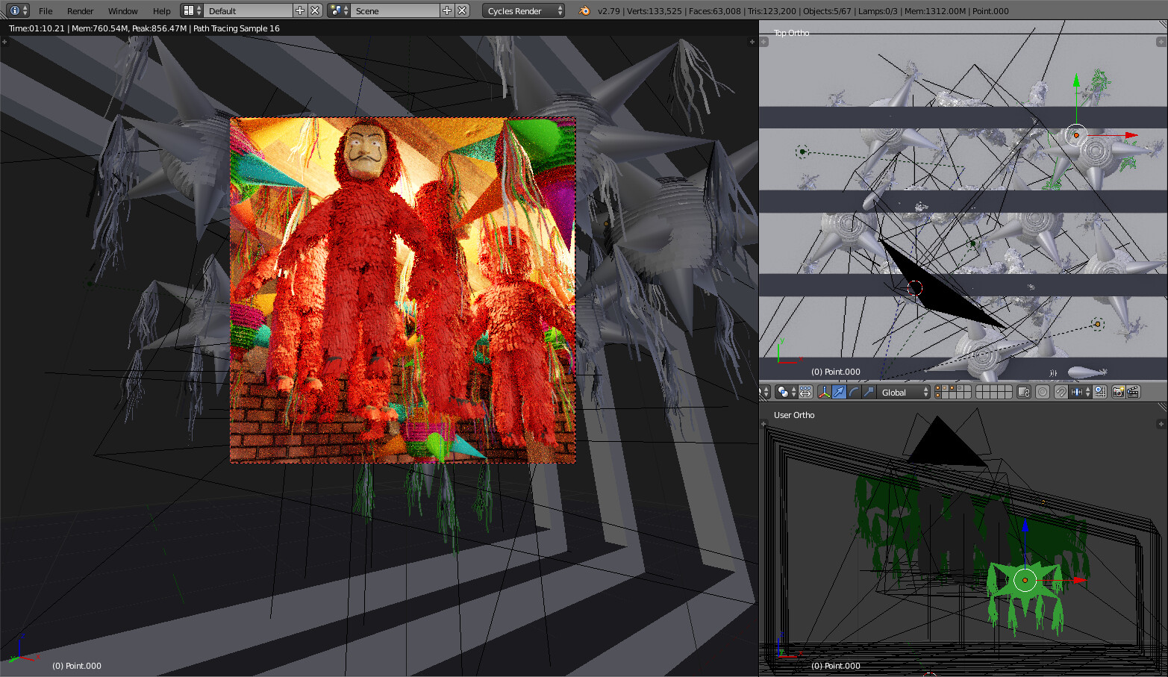Click the Point.000 label in the main viewport
Viewport: 1168px width, 677px height.
77,666
